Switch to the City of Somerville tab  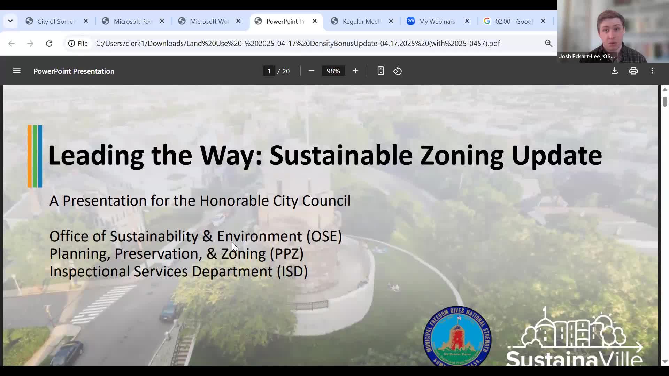tap(56, 21)
